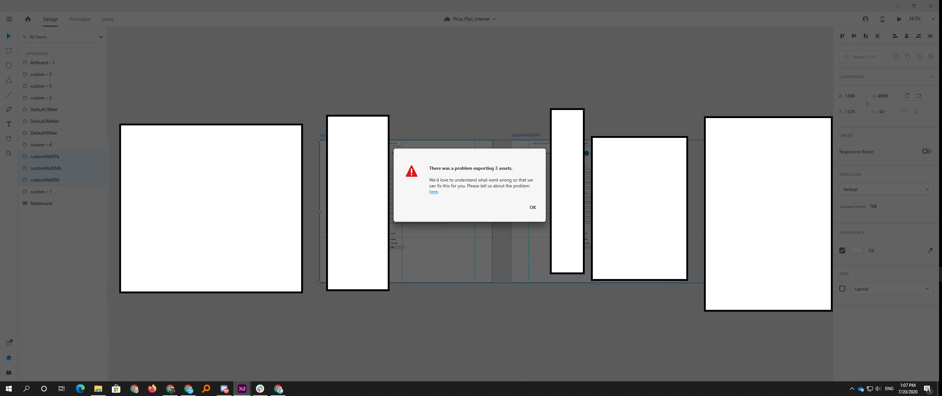Select the Artboard tool

pos(9,139)
